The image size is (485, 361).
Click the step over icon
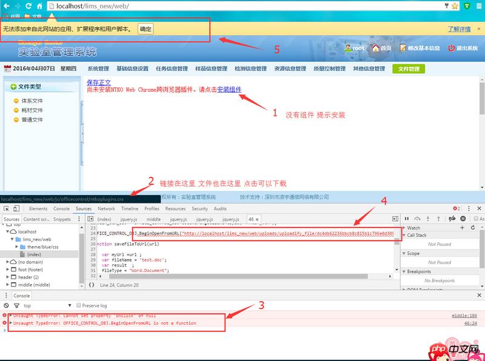coord(417,219)
